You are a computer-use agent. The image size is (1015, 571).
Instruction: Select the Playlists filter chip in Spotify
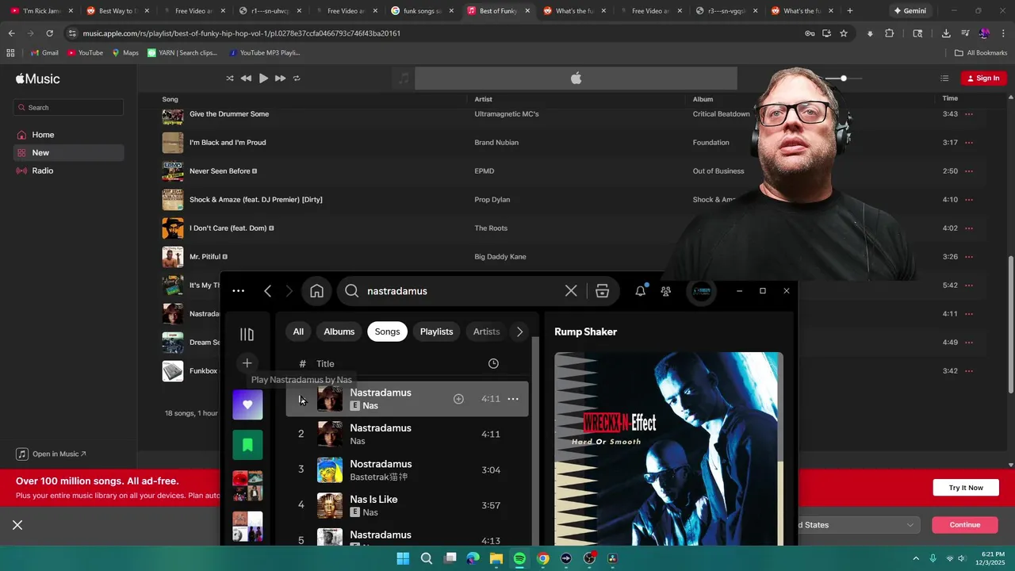coord(436,331)
